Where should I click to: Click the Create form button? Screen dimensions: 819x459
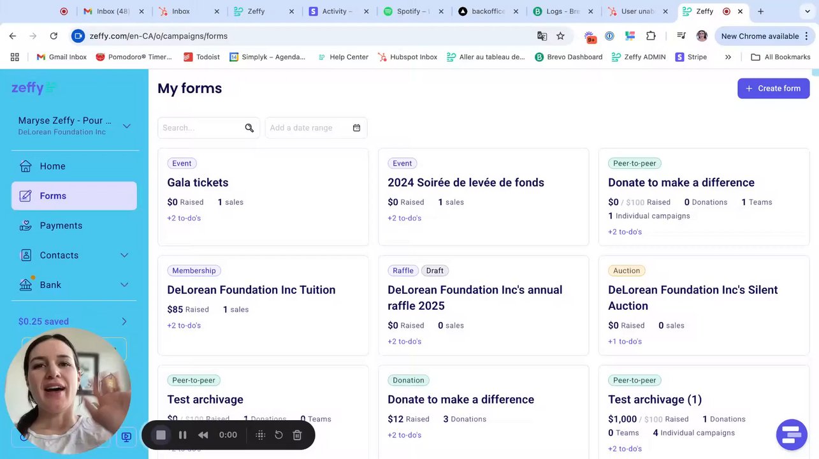point(773,89)
